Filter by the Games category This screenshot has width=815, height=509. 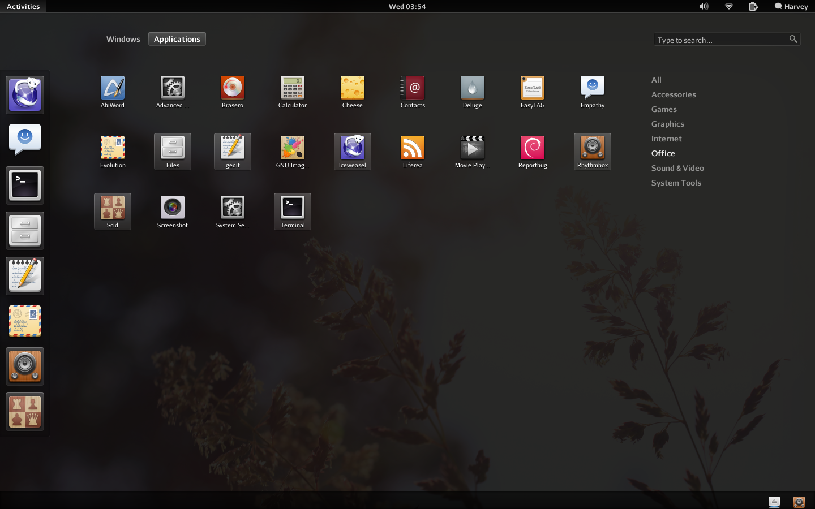tap(664, 109)
